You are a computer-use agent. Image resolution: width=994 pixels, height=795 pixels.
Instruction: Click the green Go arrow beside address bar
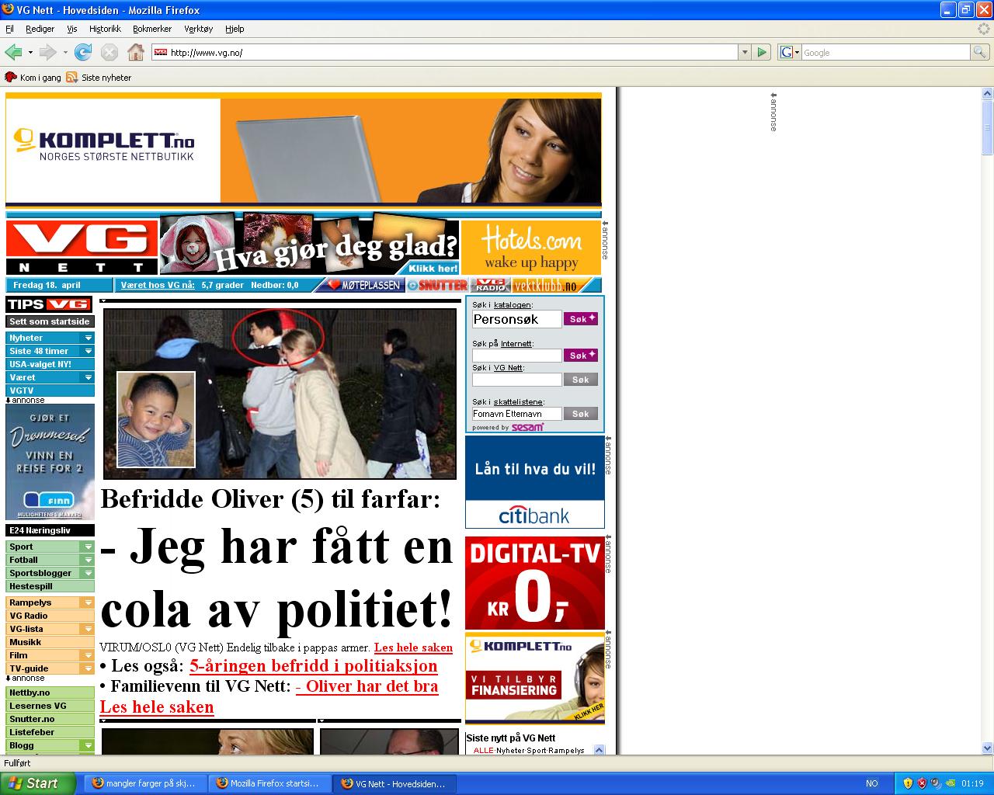[762, 52]
